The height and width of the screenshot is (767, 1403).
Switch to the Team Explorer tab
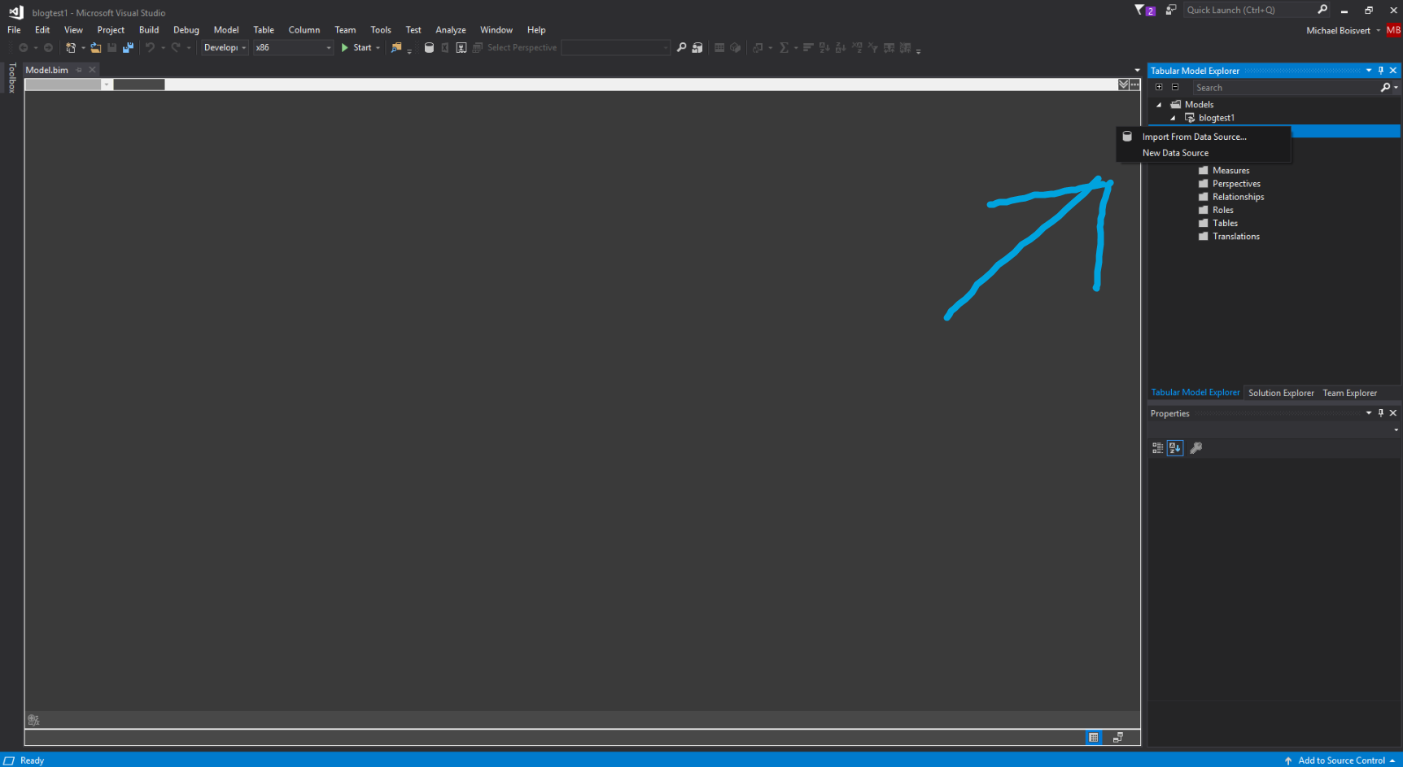point(1350,393)
